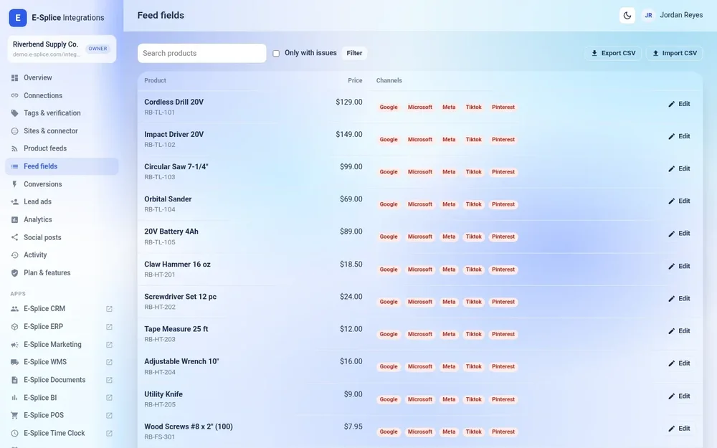Screen dimensions: 717x448
Task: Click the Activity history icon
Action: (14, 255)
